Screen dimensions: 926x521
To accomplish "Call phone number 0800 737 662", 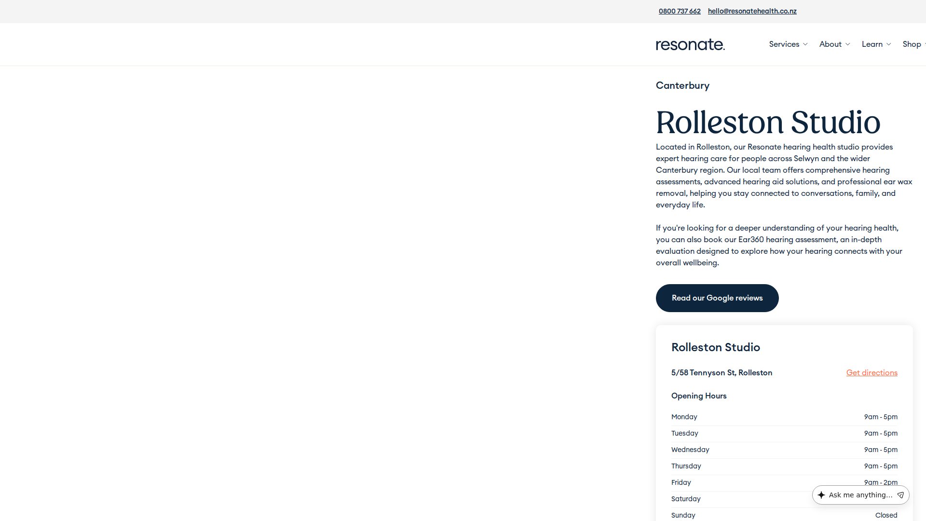I will (x=680, y=11).
